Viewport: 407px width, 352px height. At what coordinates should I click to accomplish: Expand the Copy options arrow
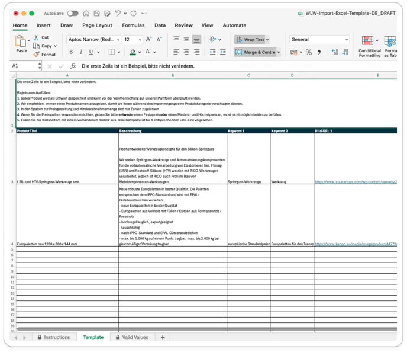tap(55, 46)
